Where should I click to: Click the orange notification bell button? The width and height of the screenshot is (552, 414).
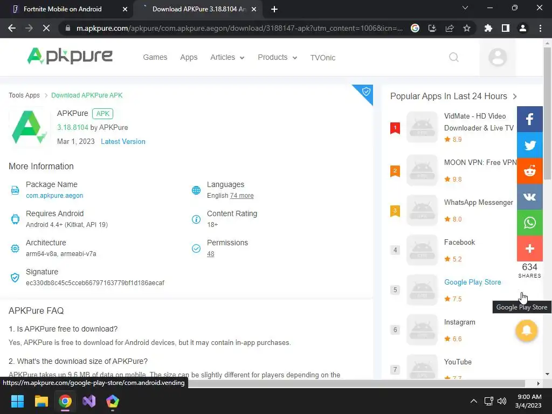(x=526, y=330)
